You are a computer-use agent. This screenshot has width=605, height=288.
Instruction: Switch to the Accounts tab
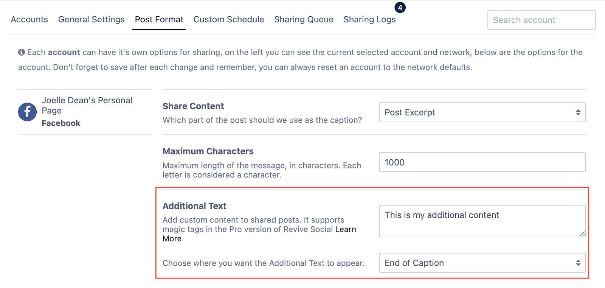coord(29,20)
